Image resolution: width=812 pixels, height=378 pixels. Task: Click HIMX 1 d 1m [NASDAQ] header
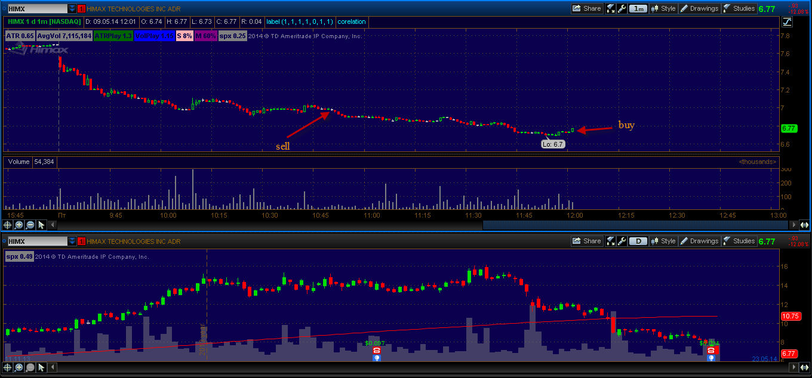pyautogui.click(x=44, y=21)
